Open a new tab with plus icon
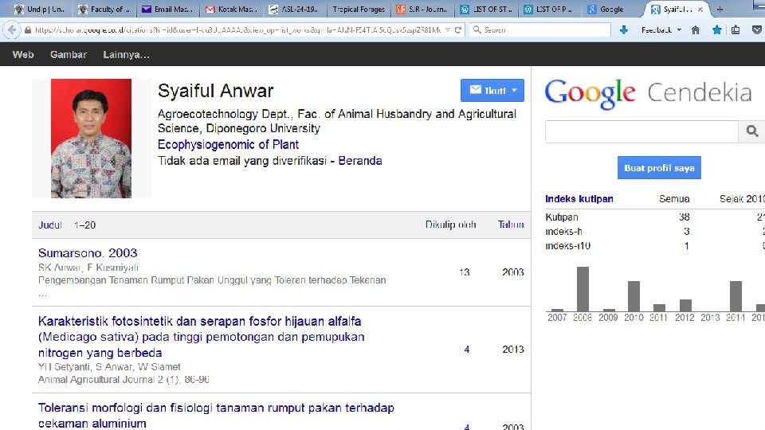This screenshot has width=765, height=430. [x=720, y=10]
